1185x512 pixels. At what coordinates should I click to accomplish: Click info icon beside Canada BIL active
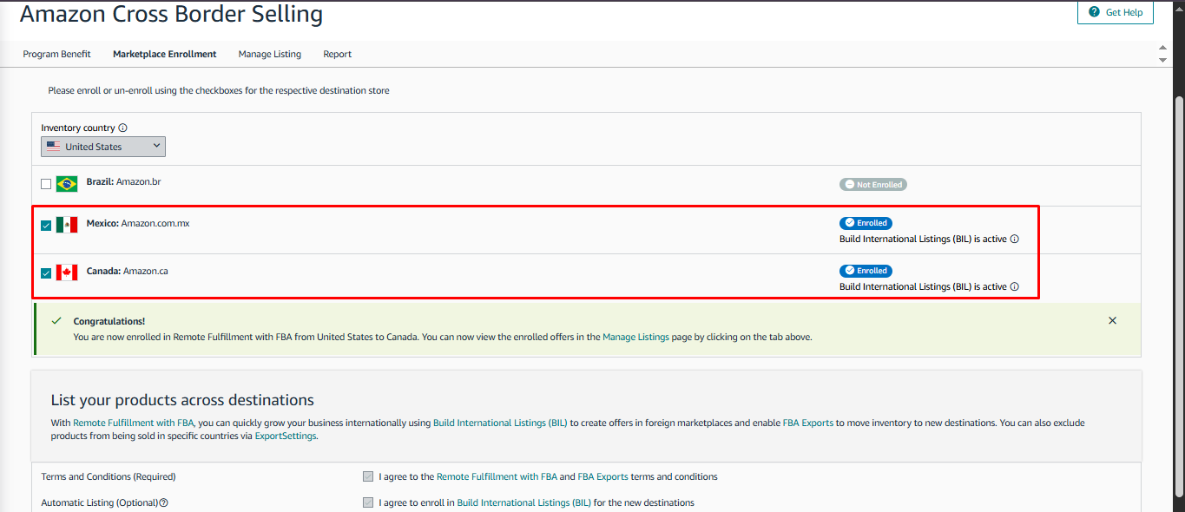pyautogui.click(x=1015, y=287)
